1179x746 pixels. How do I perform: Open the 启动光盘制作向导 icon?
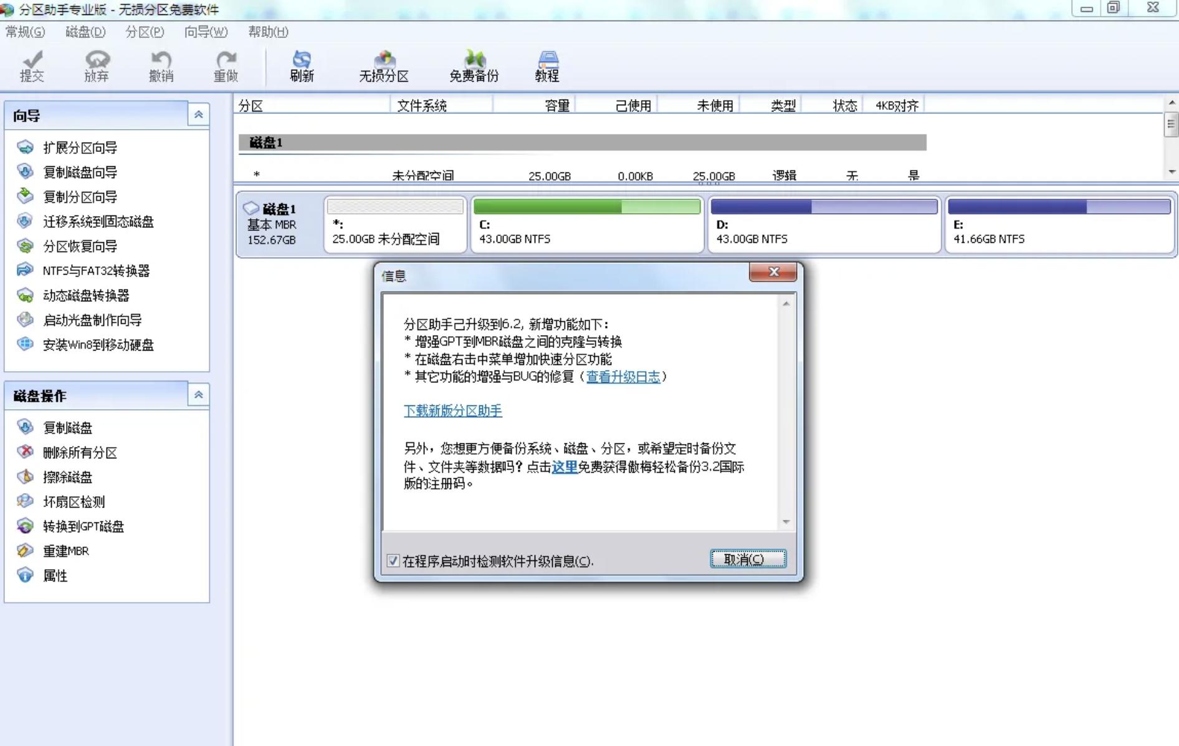tap(25, 319)
